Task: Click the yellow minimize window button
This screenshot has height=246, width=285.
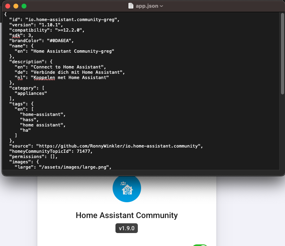Action: coord(16,6)
